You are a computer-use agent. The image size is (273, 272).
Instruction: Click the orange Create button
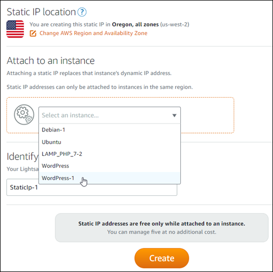(x=162, y=258)
